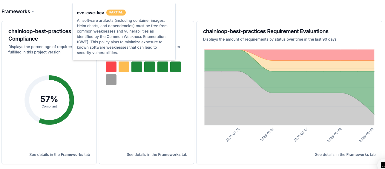Click the chainloop-best-practices Requirement Evaluations heading
The image size is (385, 169).
click(266, 31)
